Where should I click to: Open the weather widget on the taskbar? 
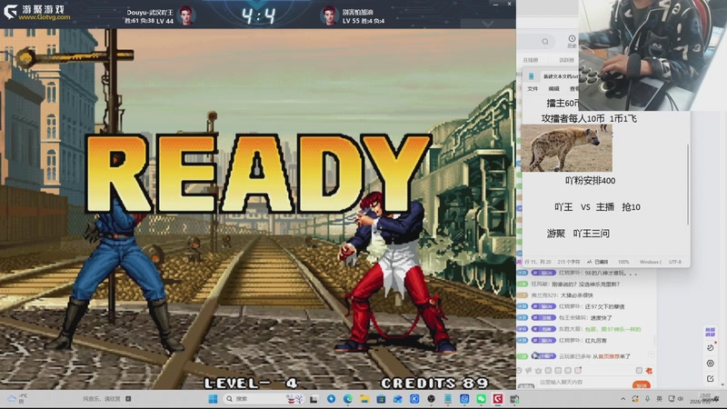click(17, 399)
